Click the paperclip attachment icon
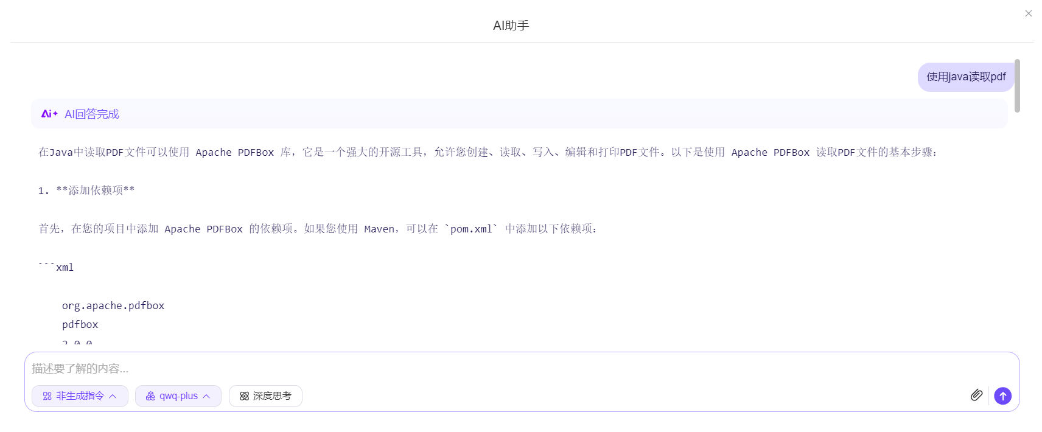This screenshot has width=1042, height=432. [976, 395]
